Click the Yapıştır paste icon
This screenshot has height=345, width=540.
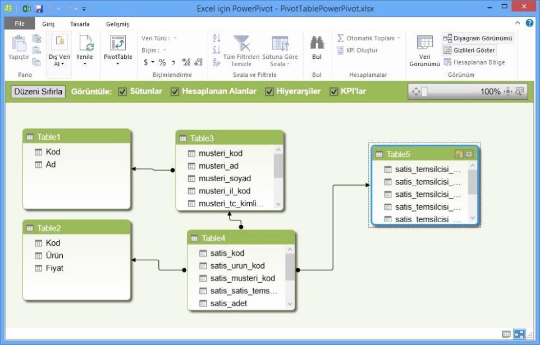click(x=19, y=43)
